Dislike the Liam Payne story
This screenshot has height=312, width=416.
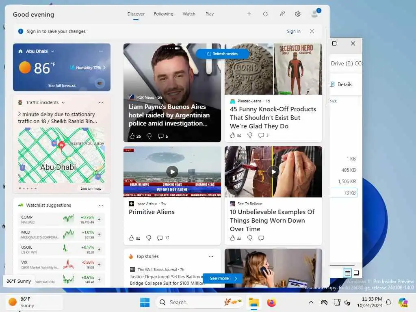[149, 136]
